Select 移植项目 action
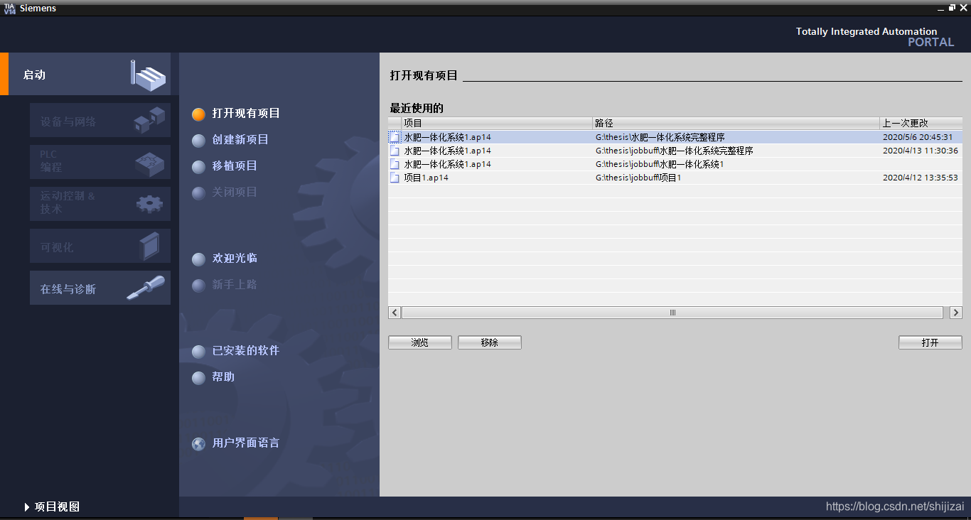The height and width of the screenshot is (520, 971). (x=225, y=166)
